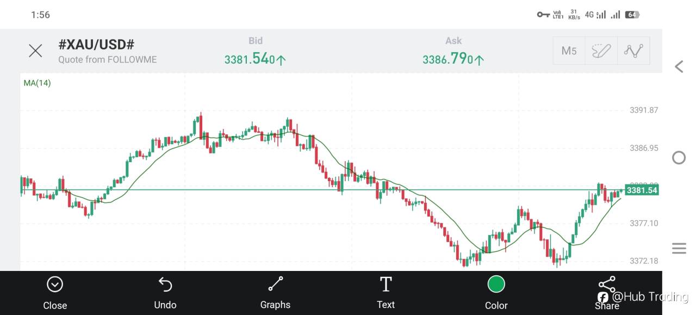Open the chart indicators icon
The height and width of the screenshot is (315, 696).
(633, 51)
